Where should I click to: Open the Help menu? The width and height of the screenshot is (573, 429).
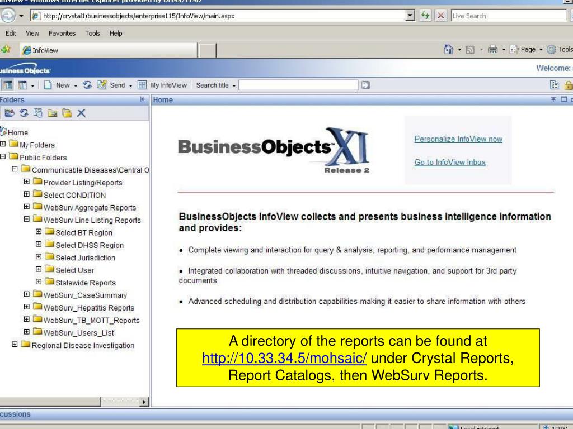[x=116, y=33]
